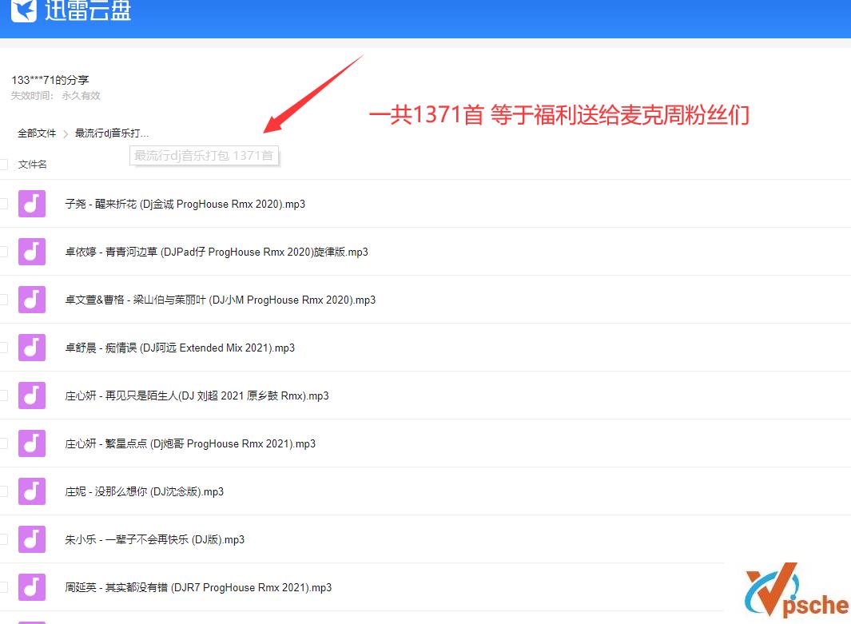Click the breadcrumb chevron after 全部文件
This screenshot has height=624, width=851.
point(66,134)
